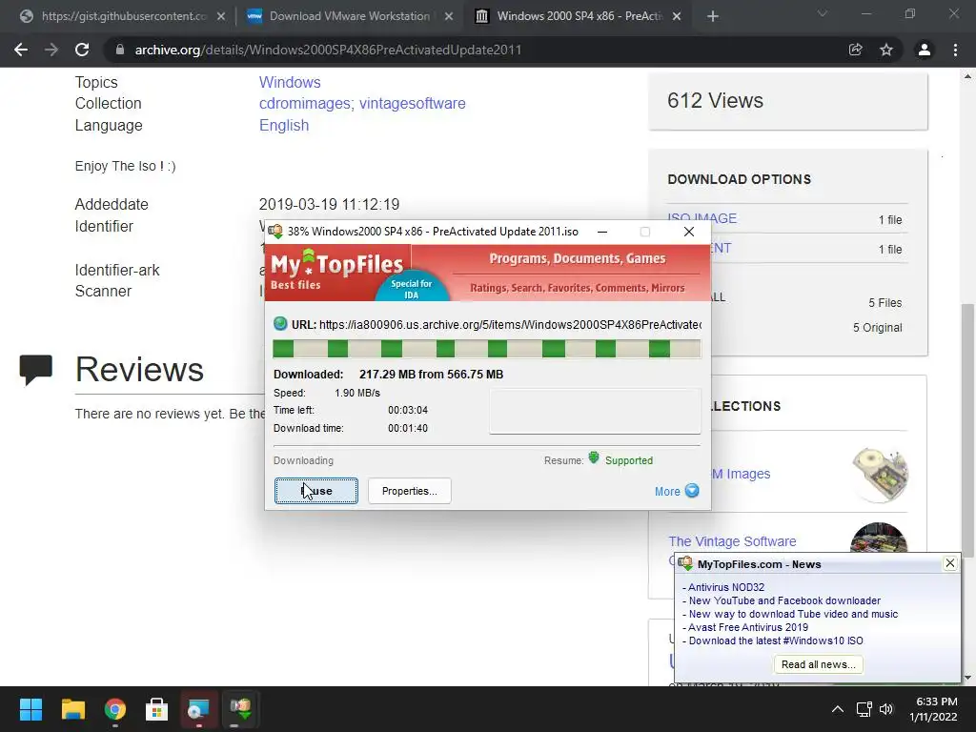
Task: Go back to the previous page
Action: coord(21,50)
